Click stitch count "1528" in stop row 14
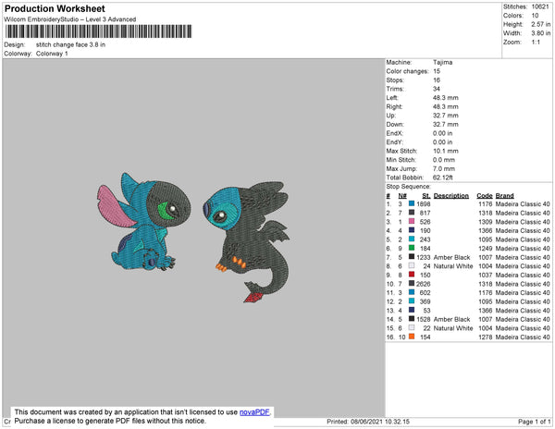 pos(424,319)
